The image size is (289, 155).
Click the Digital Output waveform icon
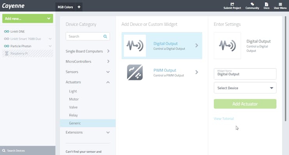[x=135, y=46]
